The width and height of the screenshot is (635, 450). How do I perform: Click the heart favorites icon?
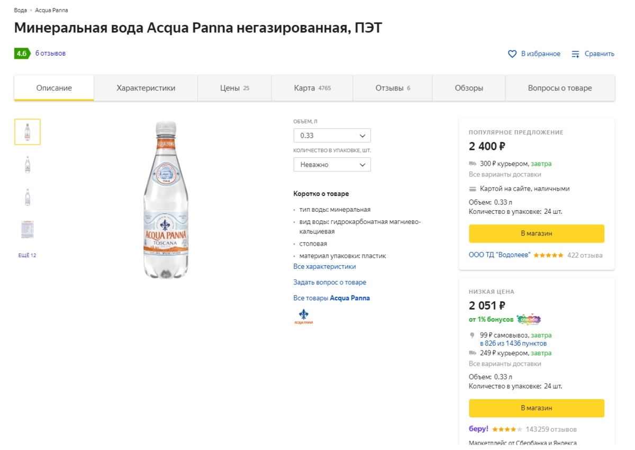512,54
